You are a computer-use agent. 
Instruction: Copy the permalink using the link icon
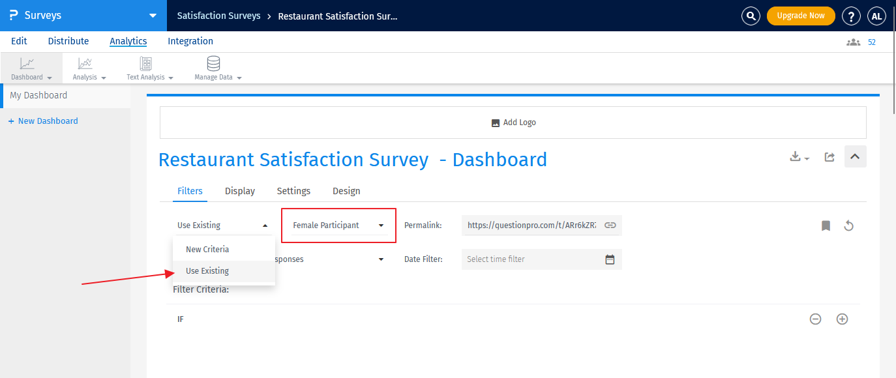(x=610, y=225)
